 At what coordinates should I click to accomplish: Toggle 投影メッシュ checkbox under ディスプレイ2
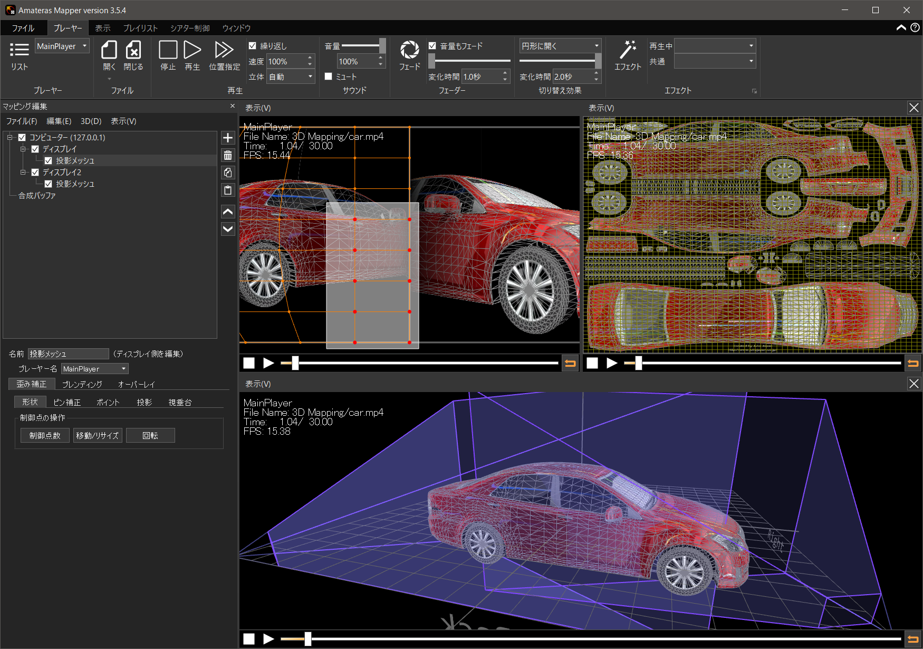(49, 184)
